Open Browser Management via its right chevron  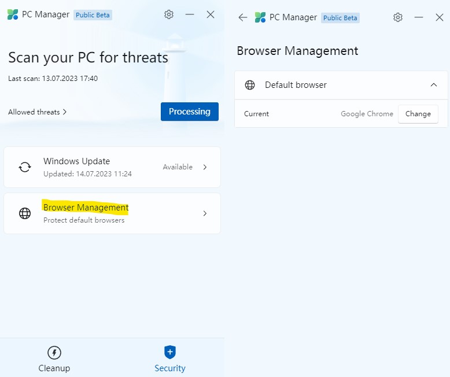click(205, 213)
